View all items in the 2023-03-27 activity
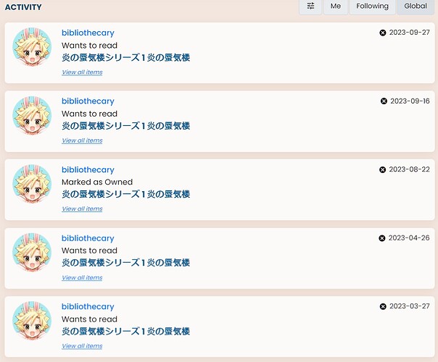 point(82,346)
